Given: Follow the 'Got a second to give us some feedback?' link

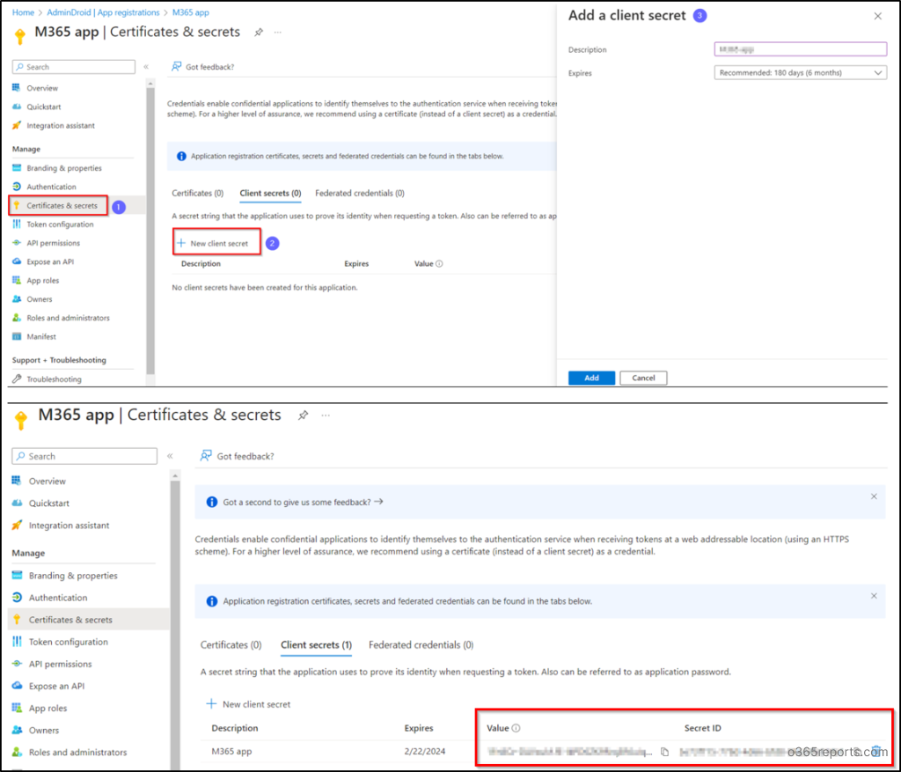Looking at the screenshot, I should 303,502.
